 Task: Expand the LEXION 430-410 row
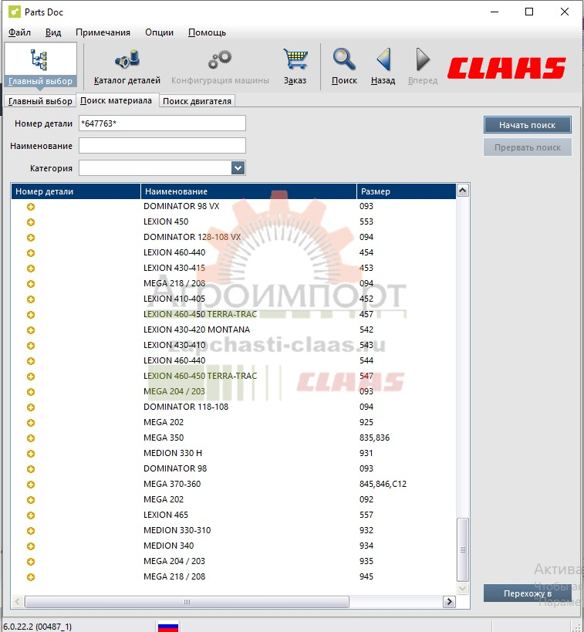(31, 346)
